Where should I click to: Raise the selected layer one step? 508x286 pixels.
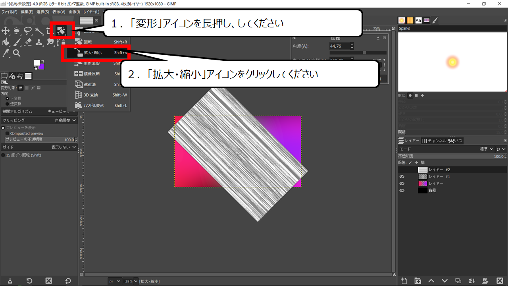[x=431, y=280]
